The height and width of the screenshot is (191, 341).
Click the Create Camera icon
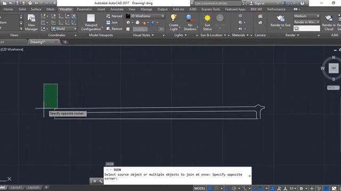point(260,16)
